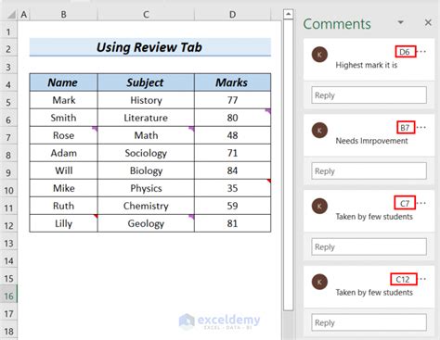The width and height of the screenshot is (440, 340).
Task: Select the 'Highest mark it is' comment text
Action: (367, 65)
